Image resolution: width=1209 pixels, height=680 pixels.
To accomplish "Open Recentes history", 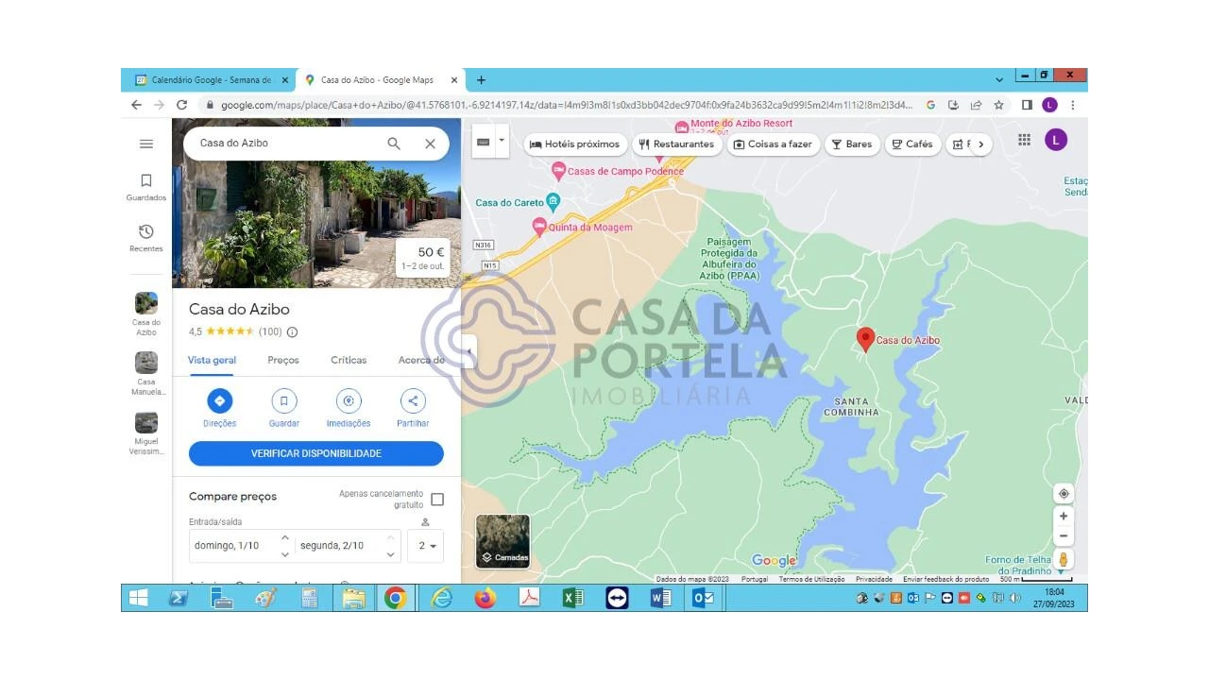I will click(146, 237).
